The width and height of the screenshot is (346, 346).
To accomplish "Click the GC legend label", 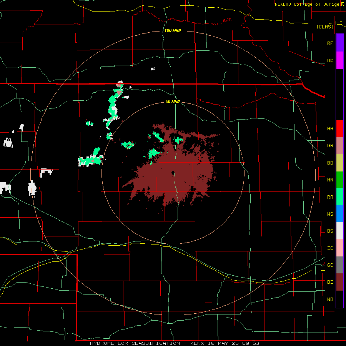I will (330, 265).
